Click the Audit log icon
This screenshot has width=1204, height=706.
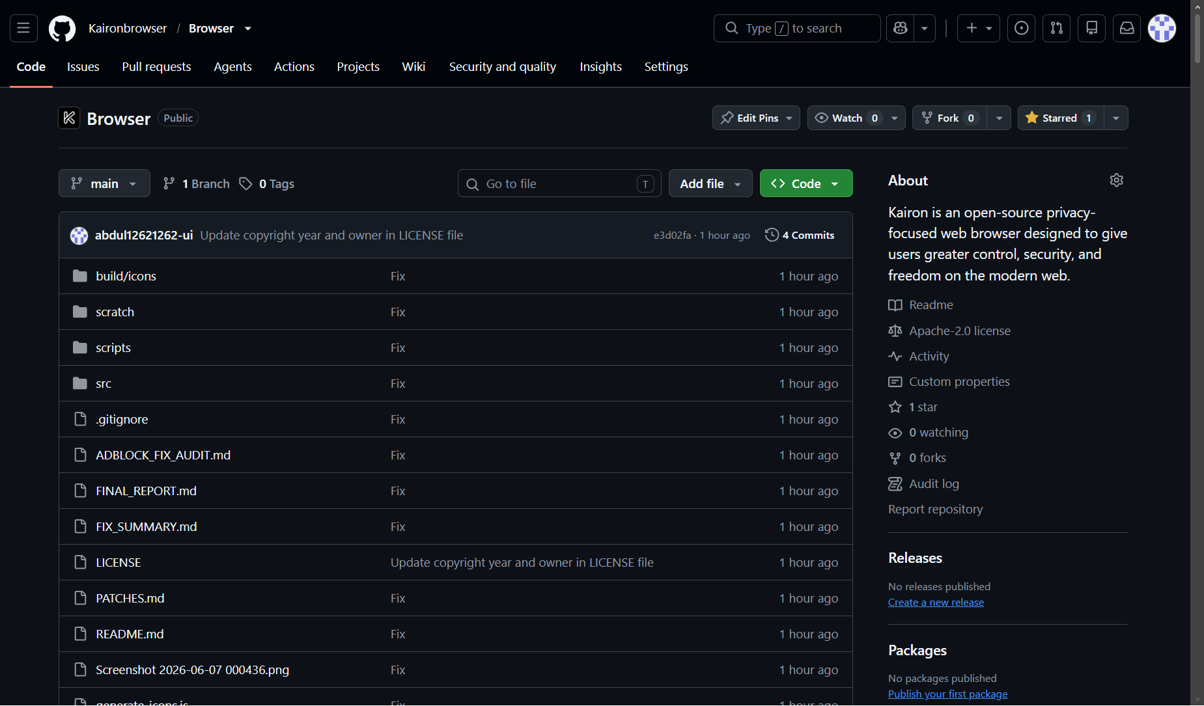[x=895, y=483]
